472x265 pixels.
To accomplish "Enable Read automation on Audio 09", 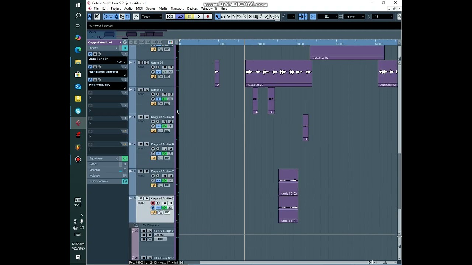I will [165, 67].
